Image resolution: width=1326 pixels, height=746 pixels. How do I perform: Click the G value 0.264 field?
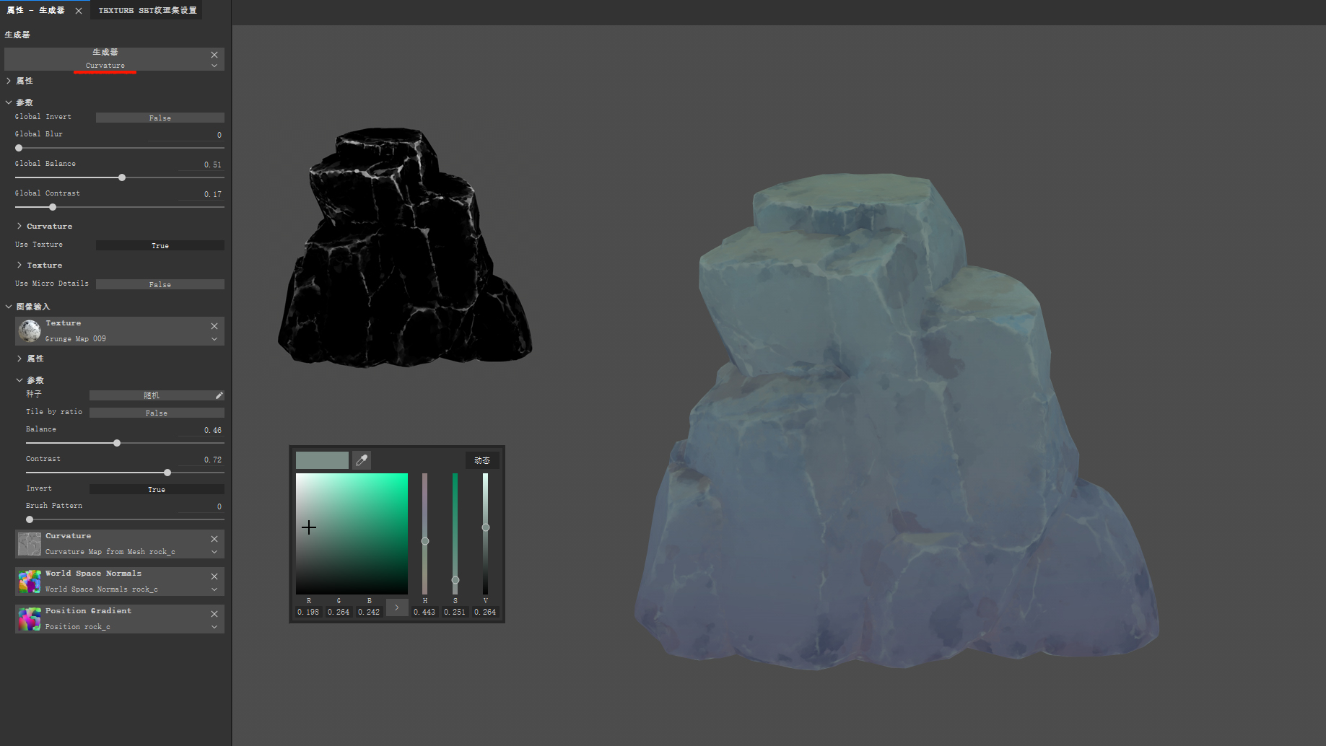pos(339,612)
